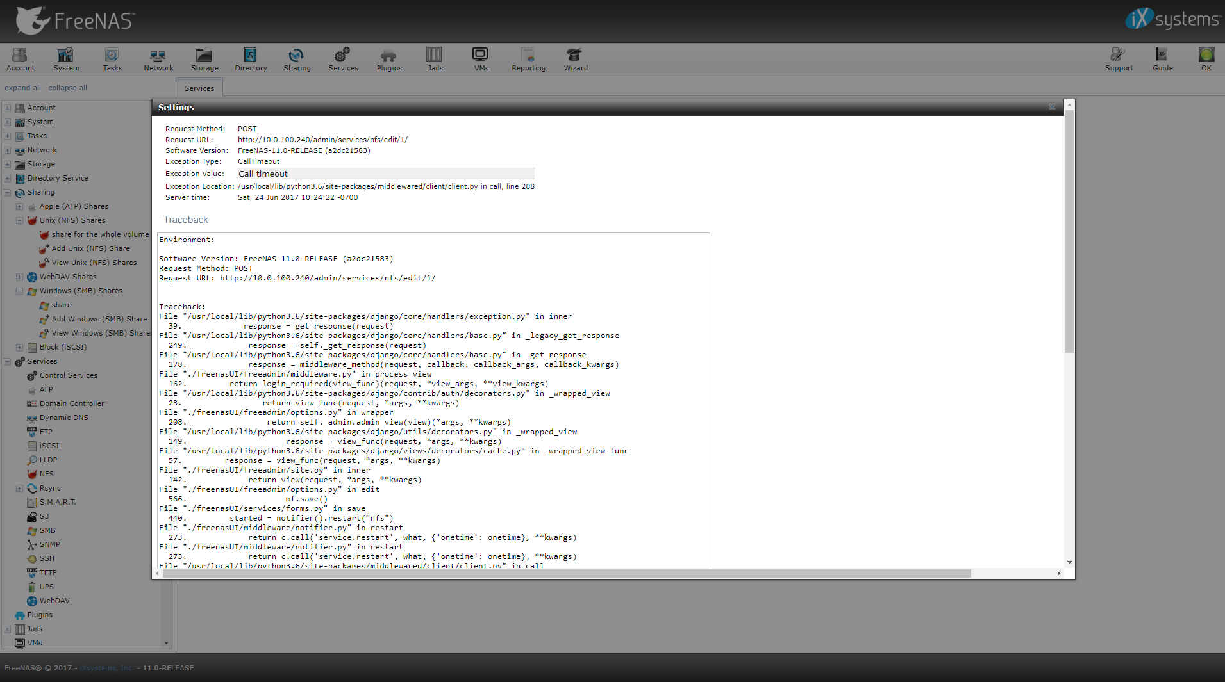Open the Support icon
This screenshot has width=1225, height=682.
(1119, 60)
